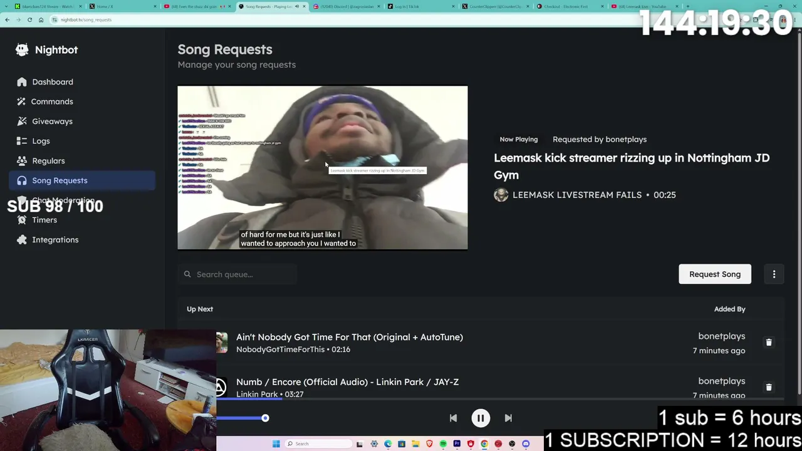This screenshot has height=451, width=802.
Task: Click the Ain't Nobody Got Time For That title
Action: pyautogui.click(x=350, y=337)
